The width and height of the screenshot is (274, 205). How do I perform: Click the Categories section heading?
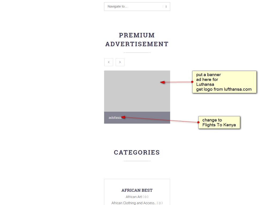pyautogui.click(x=137, y=152)
